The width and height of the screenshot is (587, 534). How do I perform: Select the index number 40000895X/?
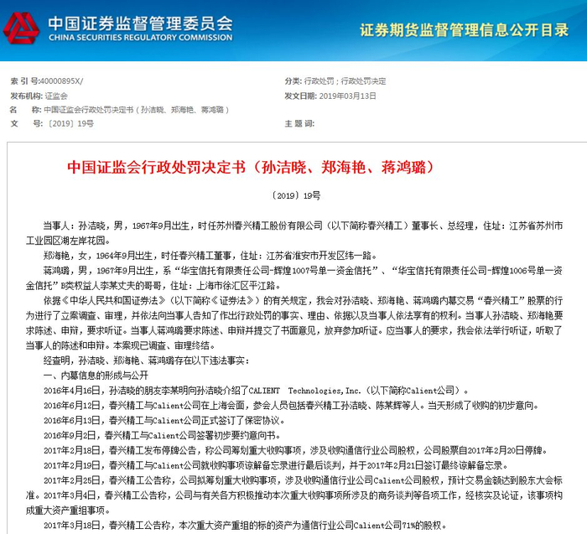(x=61, y=80)
